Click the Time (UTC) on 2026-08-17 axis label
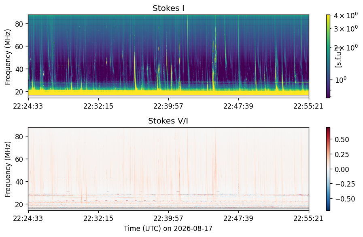 pos(168,229)
